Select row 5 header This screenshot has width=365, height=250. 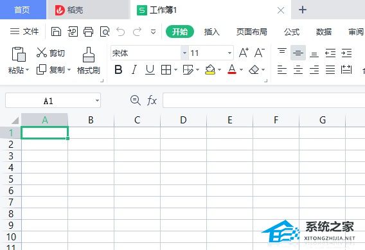tap(11, 179)
